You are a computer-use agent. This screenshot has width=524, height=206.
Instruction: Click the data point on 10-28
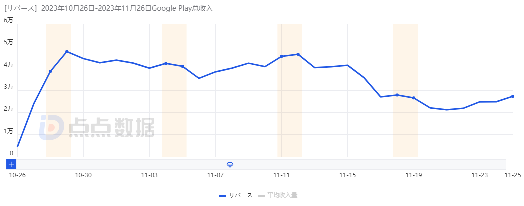[x=50, y=71]
